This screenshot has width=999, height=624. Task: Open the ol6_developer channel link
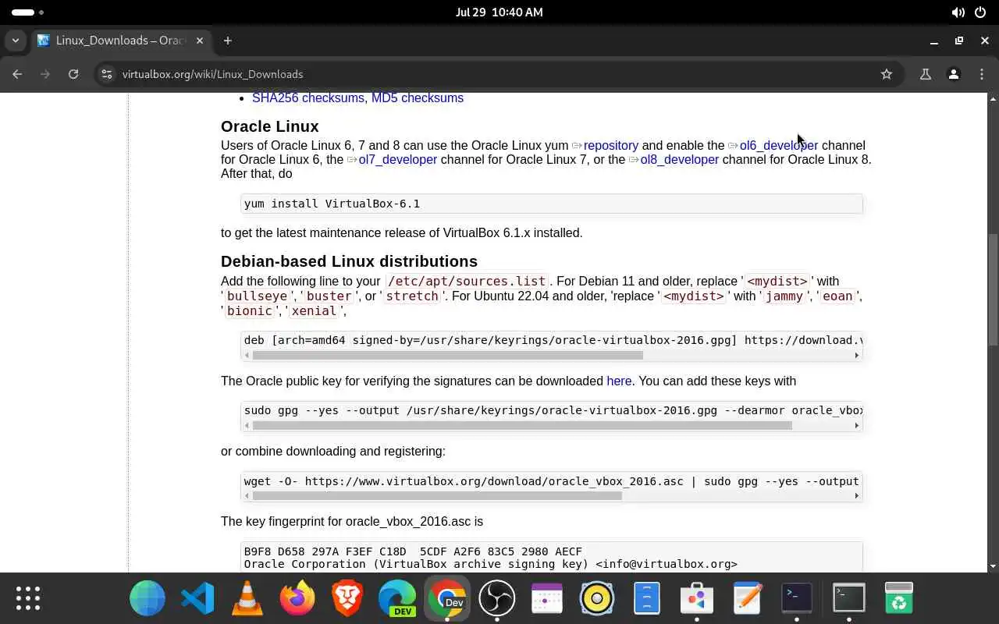[x=773, y=146]
